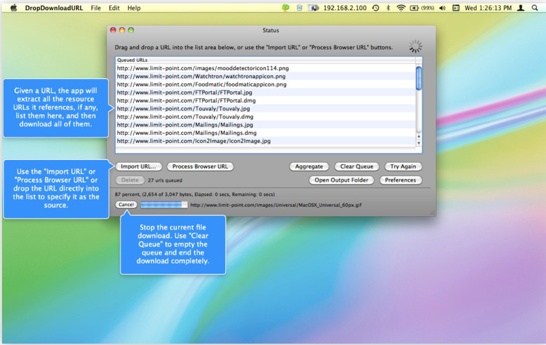Click the scrollbar down arrow in URL list

pyautogui.click(x=419, y=143)
